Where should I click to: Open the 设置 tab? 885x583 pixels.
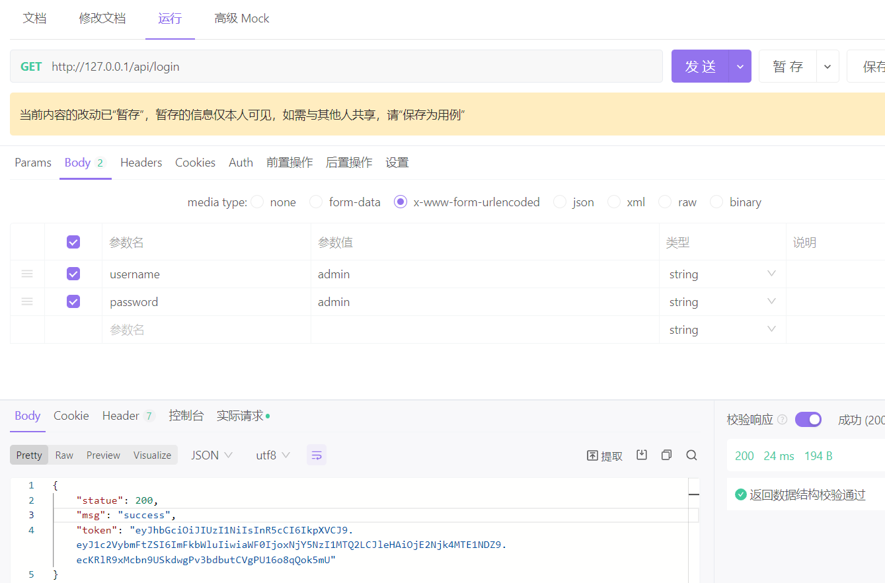tap(397, 163)
